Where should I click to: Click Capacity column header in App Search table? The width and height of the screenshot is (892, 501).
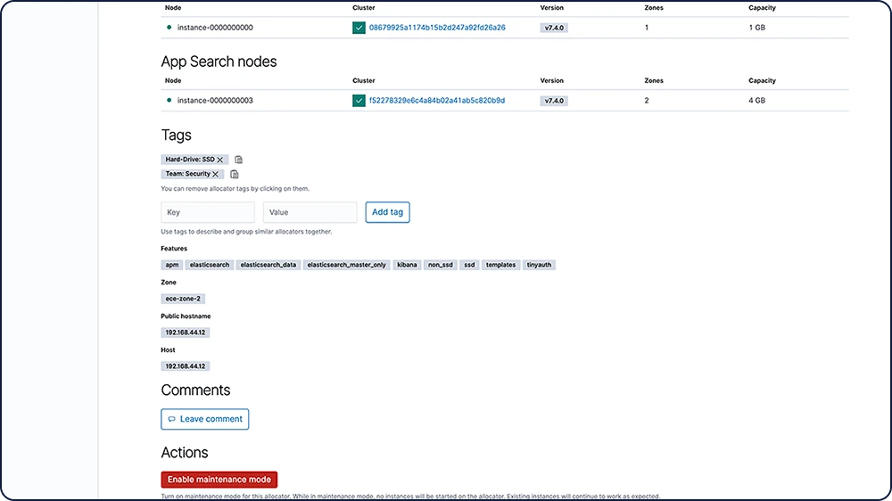pos(762,81)
